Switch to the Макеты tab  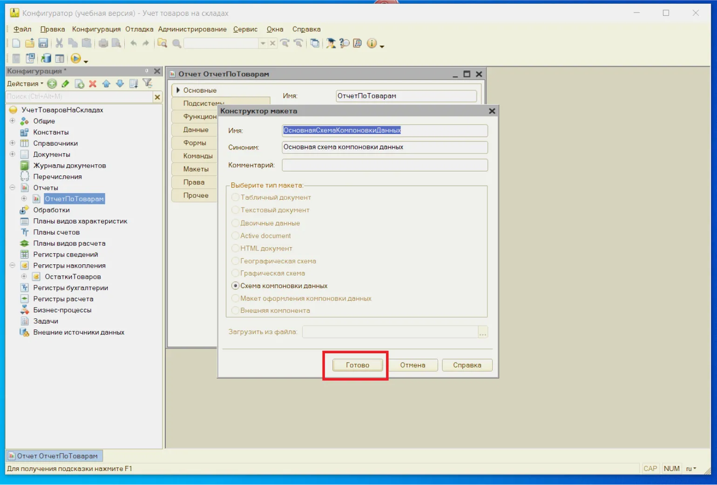pyautogui.click(x=196, y=169)
